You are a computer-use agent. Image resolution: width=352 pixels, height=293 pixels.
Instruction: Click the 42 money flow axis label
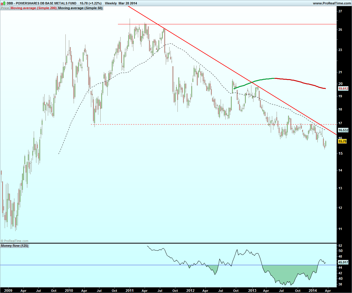[x=340, y=273]
